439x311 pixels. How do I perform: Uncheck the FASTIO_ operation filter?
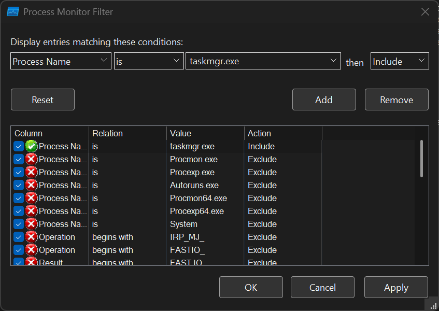pos(19,250)
